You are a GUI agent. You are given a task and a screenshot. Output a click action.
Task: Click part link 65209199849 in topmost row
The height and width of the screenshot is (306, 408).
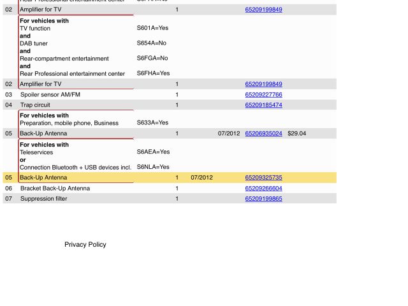coord(263,10)
